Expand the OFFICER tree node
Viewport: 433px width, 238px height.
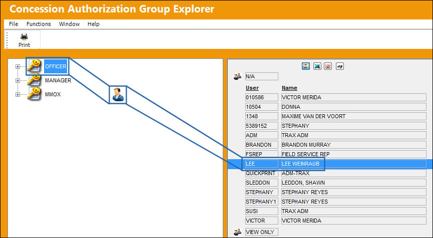[x=18, y=66]
